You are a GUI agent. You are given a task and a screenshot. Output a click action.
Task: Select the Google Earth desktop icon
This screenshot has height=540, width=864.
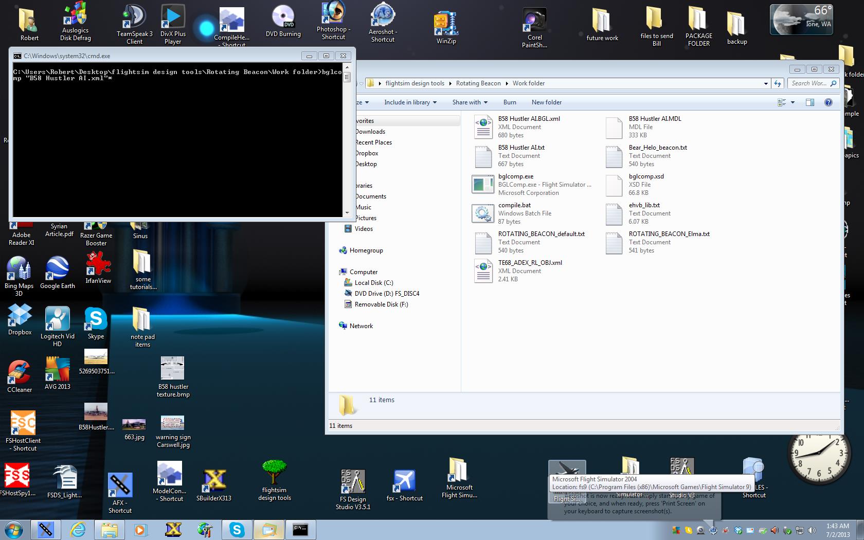58,273
